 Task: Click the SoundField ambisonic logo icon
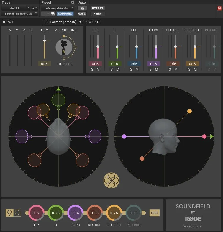pyautogui.click(x=111, y=180)
